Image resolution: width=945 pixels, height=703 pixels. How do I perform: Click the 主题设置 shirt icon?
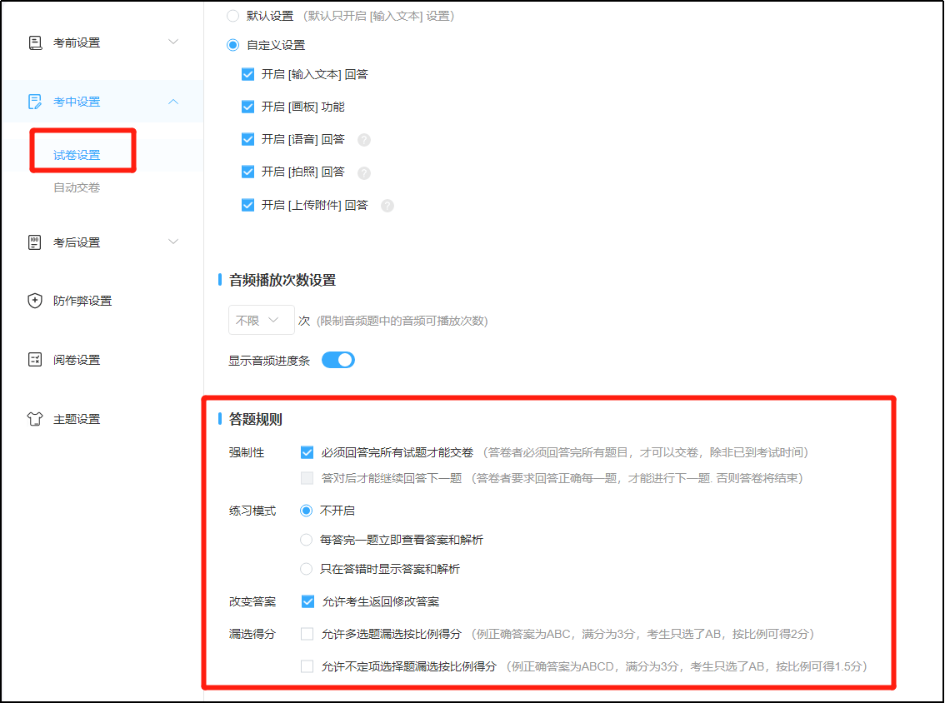pos(35,418)
